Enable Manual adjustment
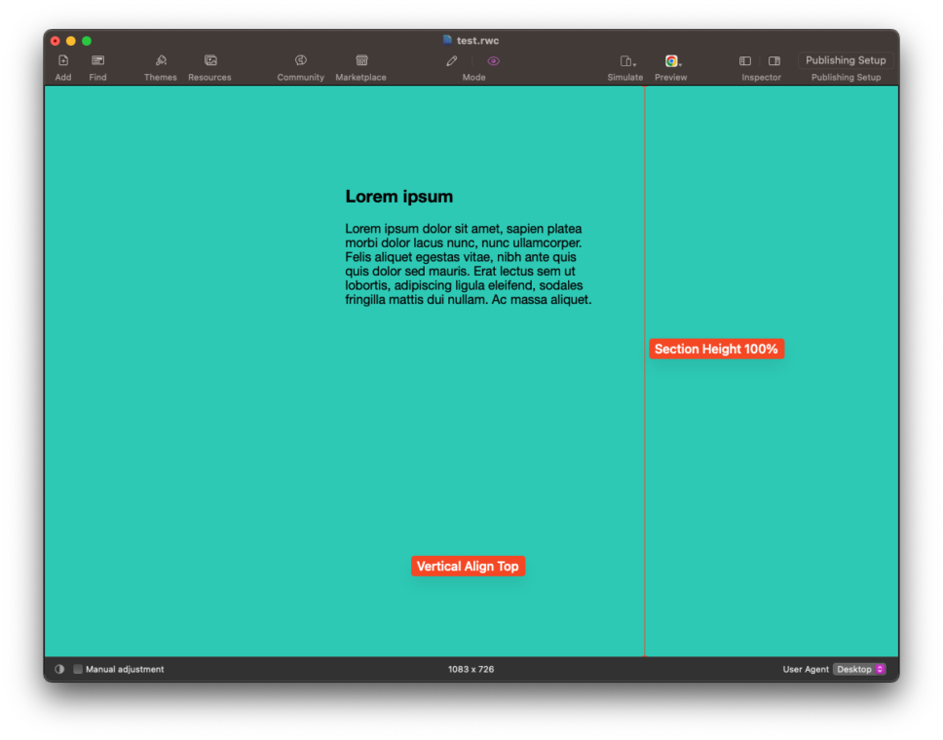 pos(78,669)
